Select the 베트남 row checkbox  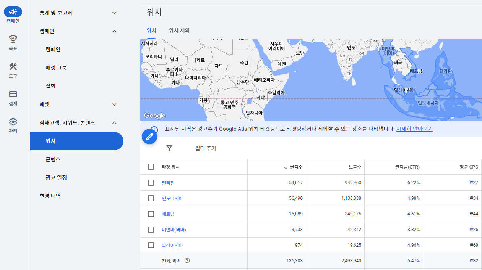(151, 214)
